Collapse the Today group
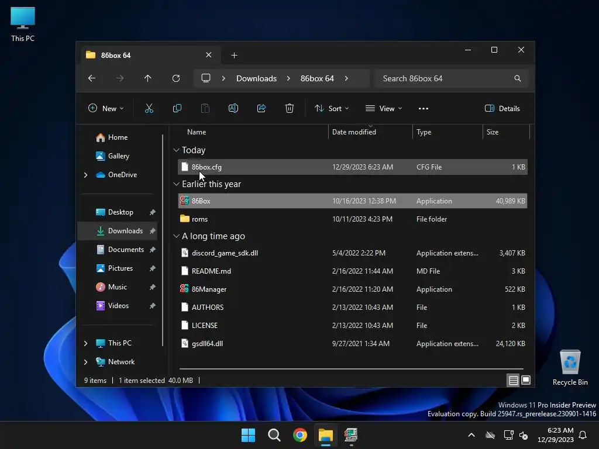 pos(176,150)
